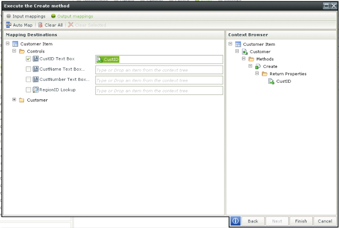Collapse Customer Item in Mapping Destinations

pos(7,43)
